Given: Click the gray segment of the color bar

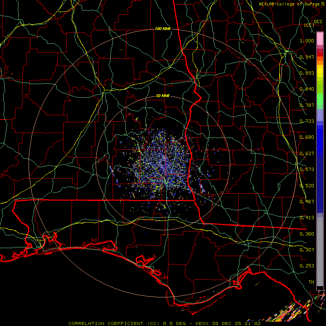Looking at the screenshot, I should coord(320,252).
